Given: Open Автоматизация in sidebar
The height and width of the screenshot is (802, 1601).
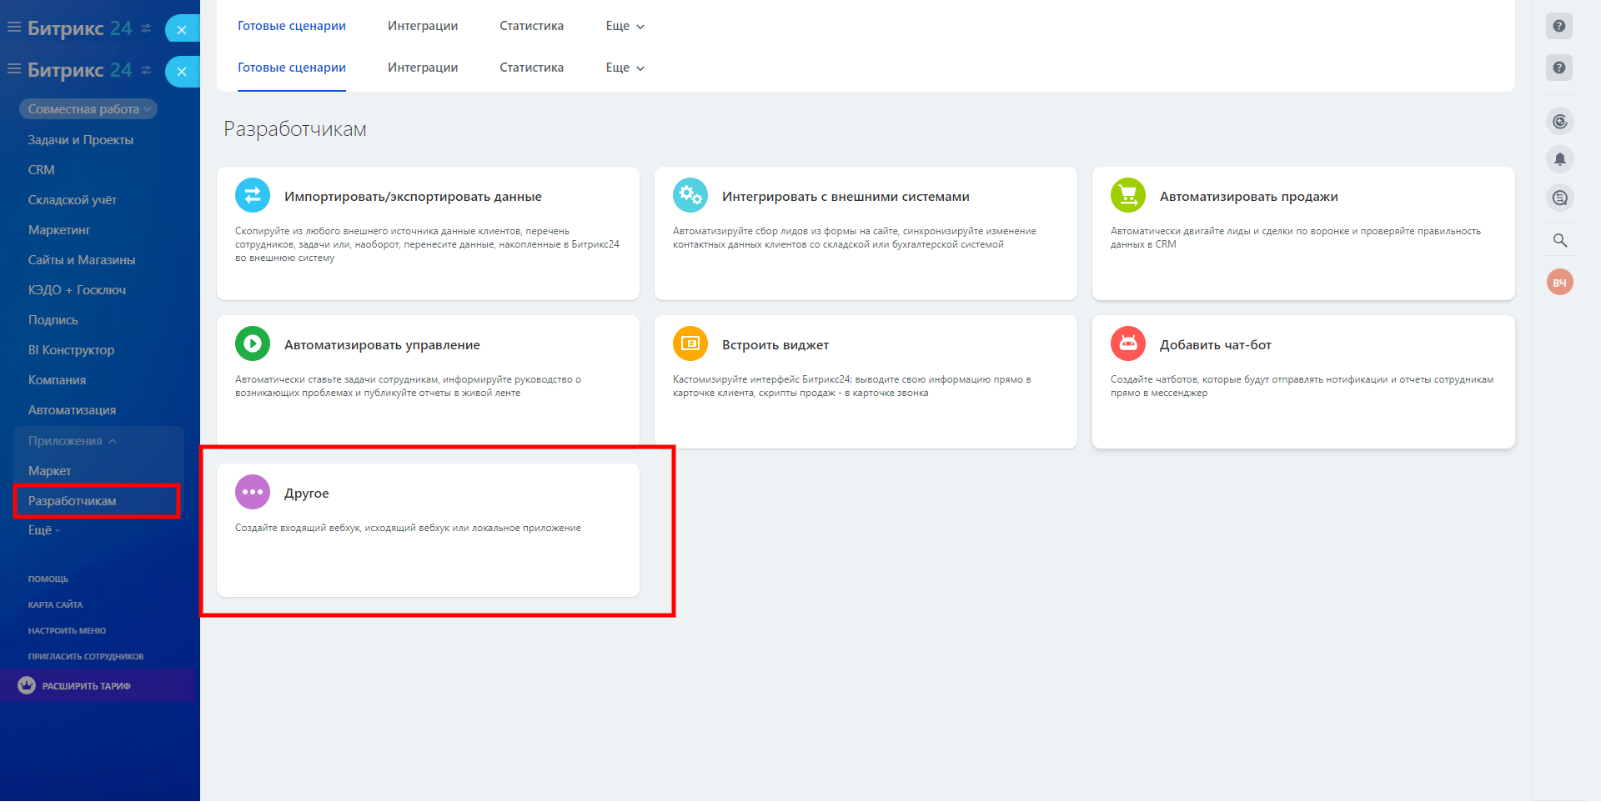Looking at the screenshot, I should click(73, 410).
